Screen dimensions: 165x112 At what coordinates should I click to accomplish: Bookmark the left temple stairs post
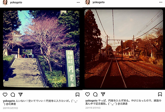click(x=78, y=94)
